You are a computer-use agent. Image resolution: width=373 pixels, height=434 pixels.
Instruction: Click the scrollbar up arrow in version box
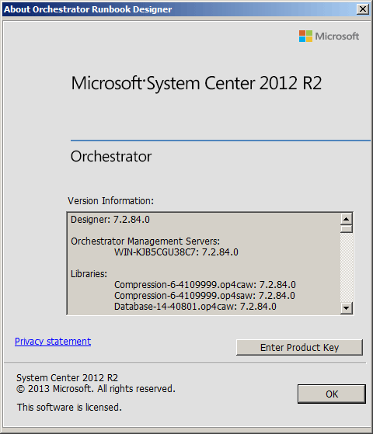coord(346,219)
